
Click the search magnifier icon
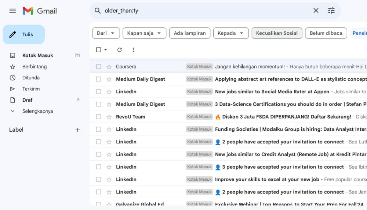click(98, 11)
